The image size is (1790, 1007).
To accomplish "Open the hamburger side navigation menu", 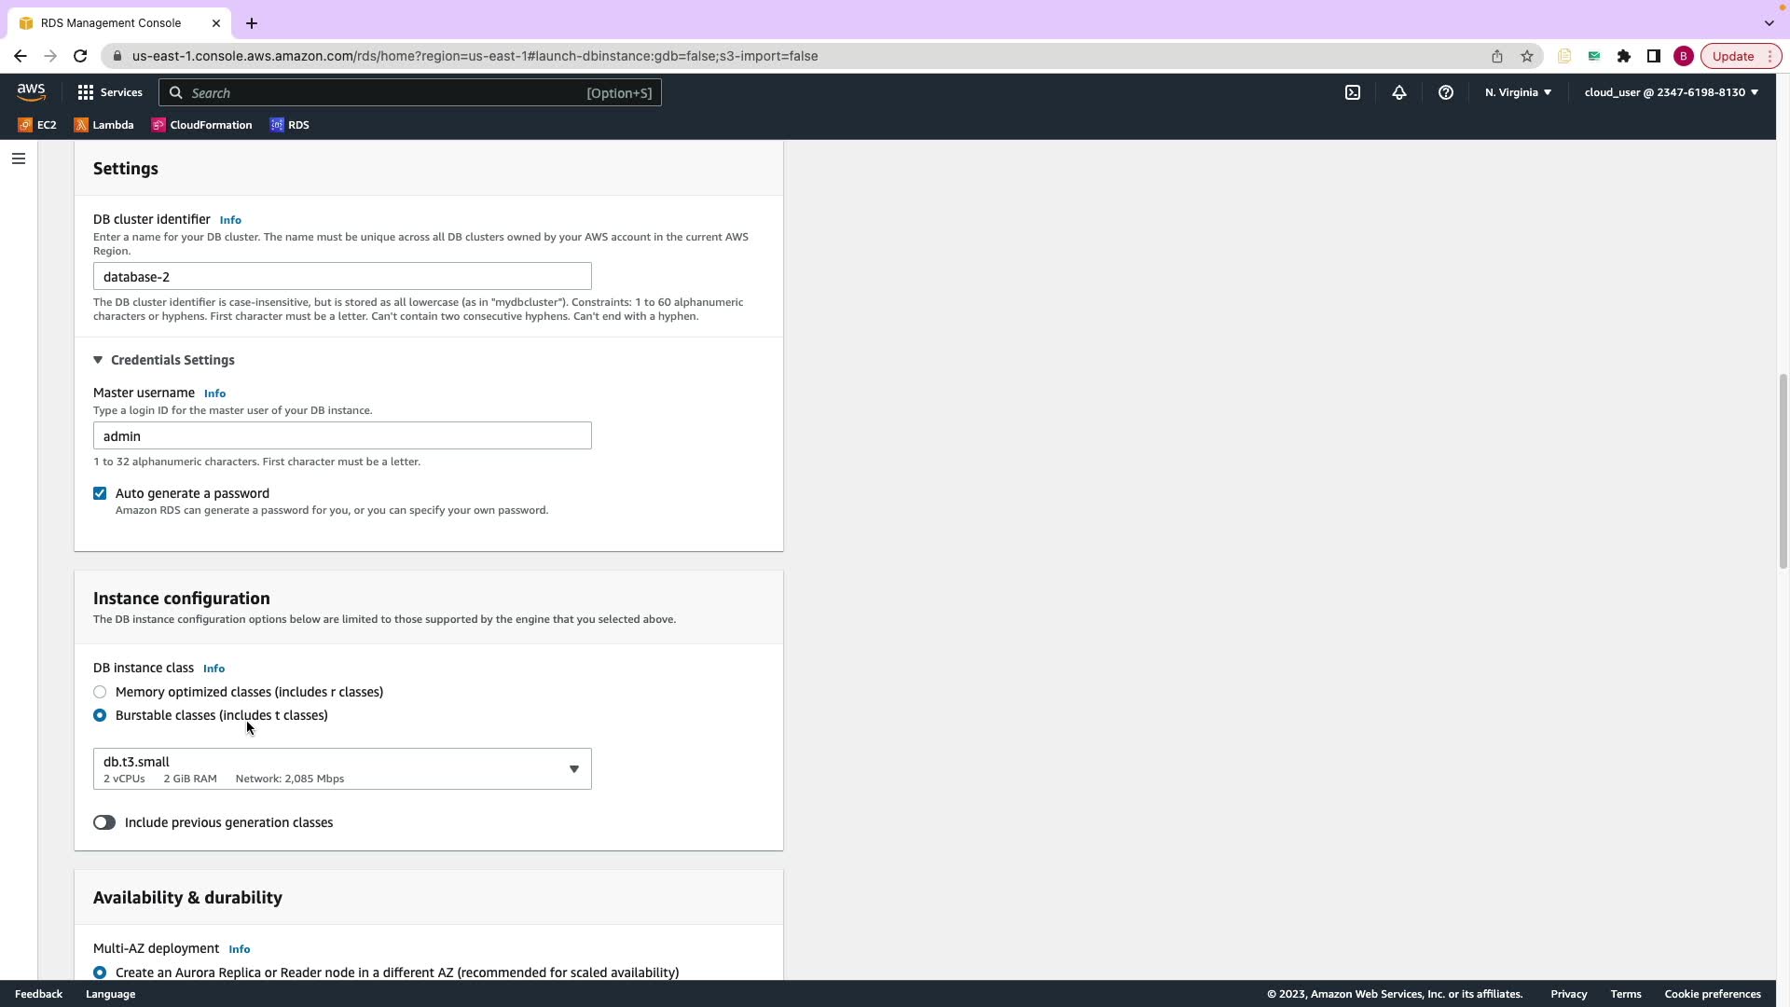I will click(x=18, y=159).
